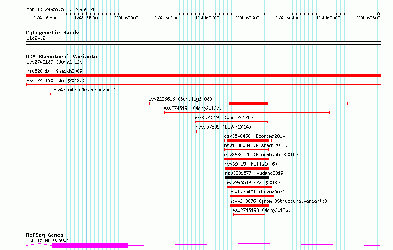This screenshot has height=250, width=393.
Task: Select the red nsv39015 (Mills2006) bar
Action: click(x=247, y=168)
